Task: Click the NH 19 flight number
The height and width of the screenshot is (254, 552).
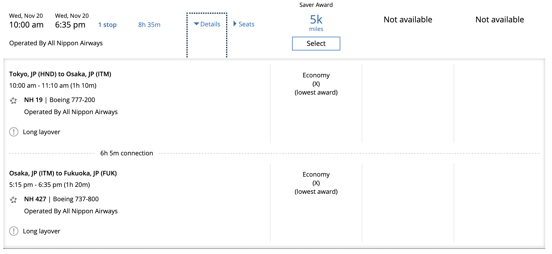Action: [x=33, y=100]
